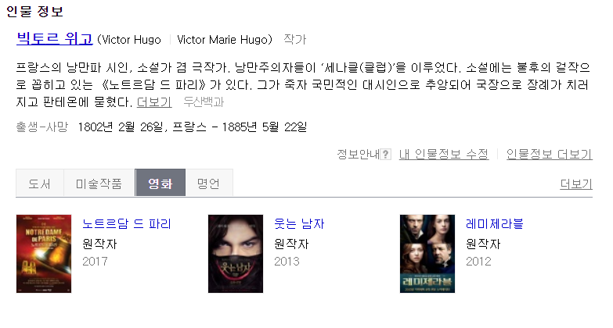Click the 웃는 남자 title link
Image resolution: width=613 pixels, height=328 pixels.
(299, 223)
